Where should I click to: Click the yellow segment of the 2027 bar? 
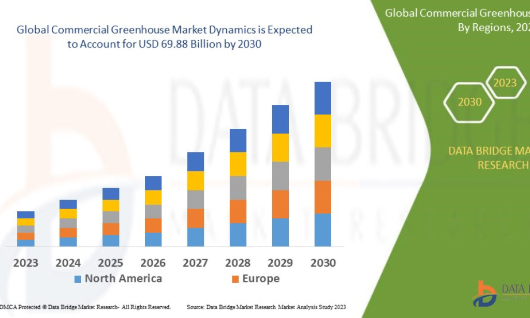click(196, 181)
